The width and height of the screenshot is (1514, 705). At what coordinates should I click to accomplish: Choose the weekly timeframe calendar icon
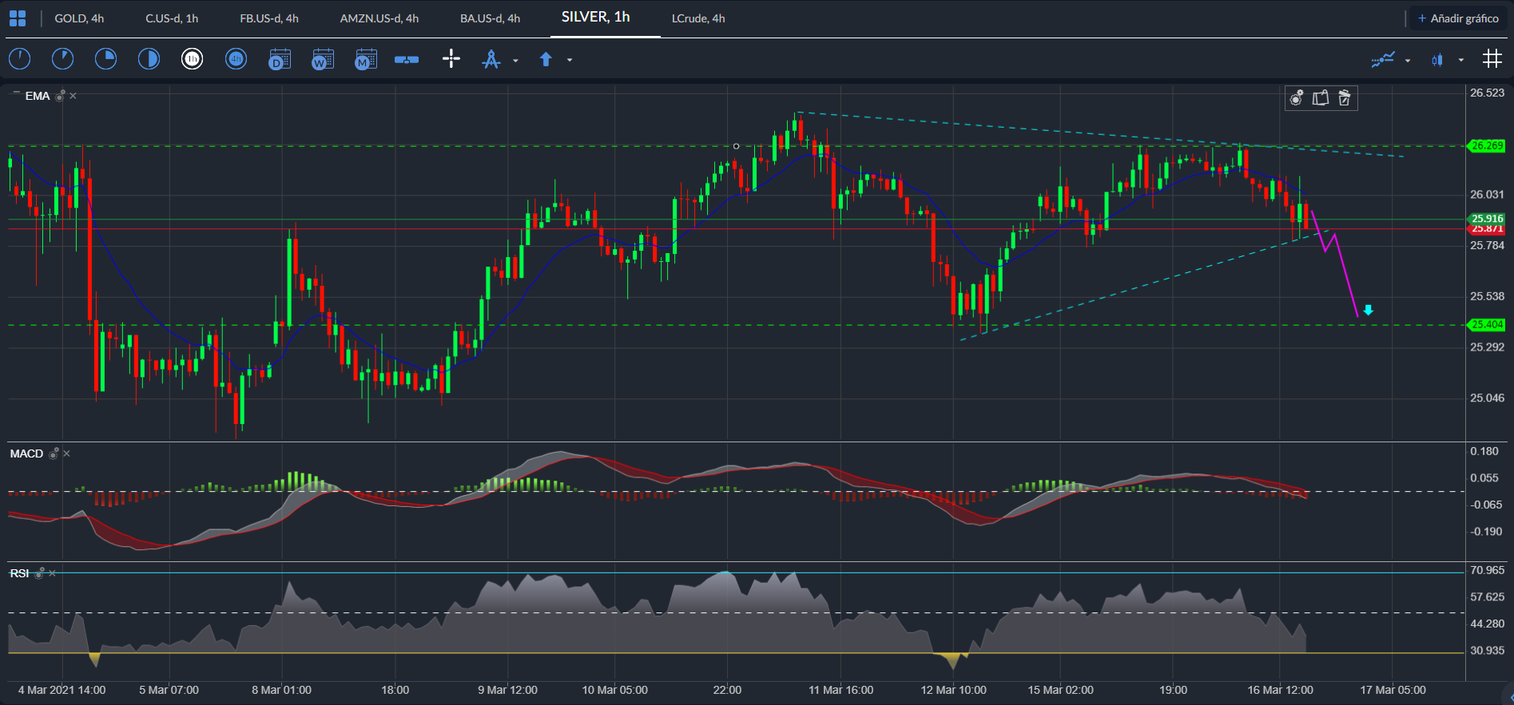[x=322, y=59]
